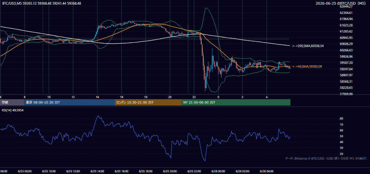Click the 200 SMA label reading 60508.54
Screen dimensions: 370x174
(x=308, y=46)
